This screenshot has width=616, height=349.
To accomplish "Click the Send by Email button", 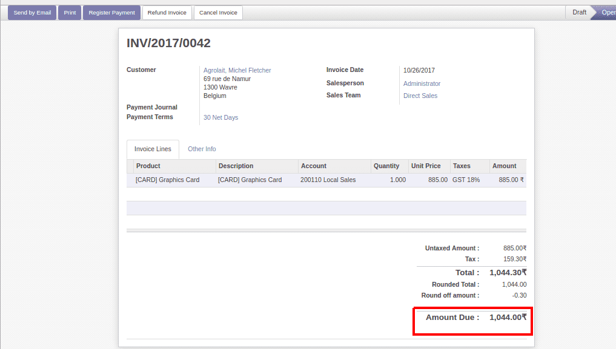I will 31,12.
